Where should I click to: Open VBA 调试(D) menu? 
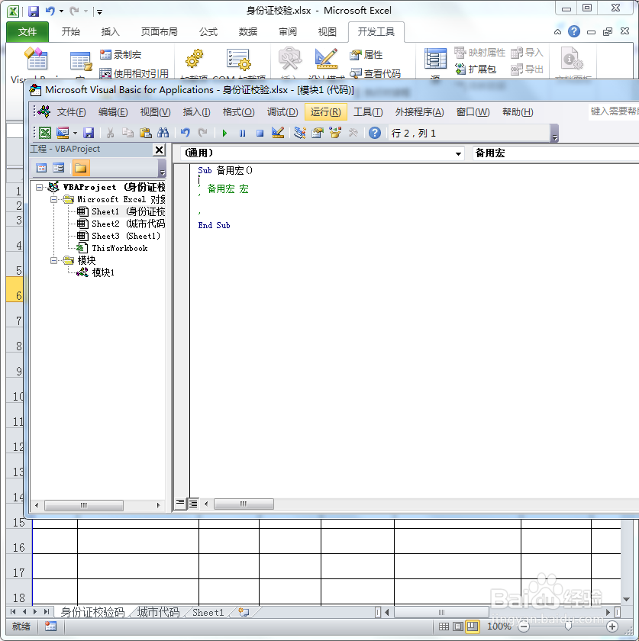coord(282,112)
